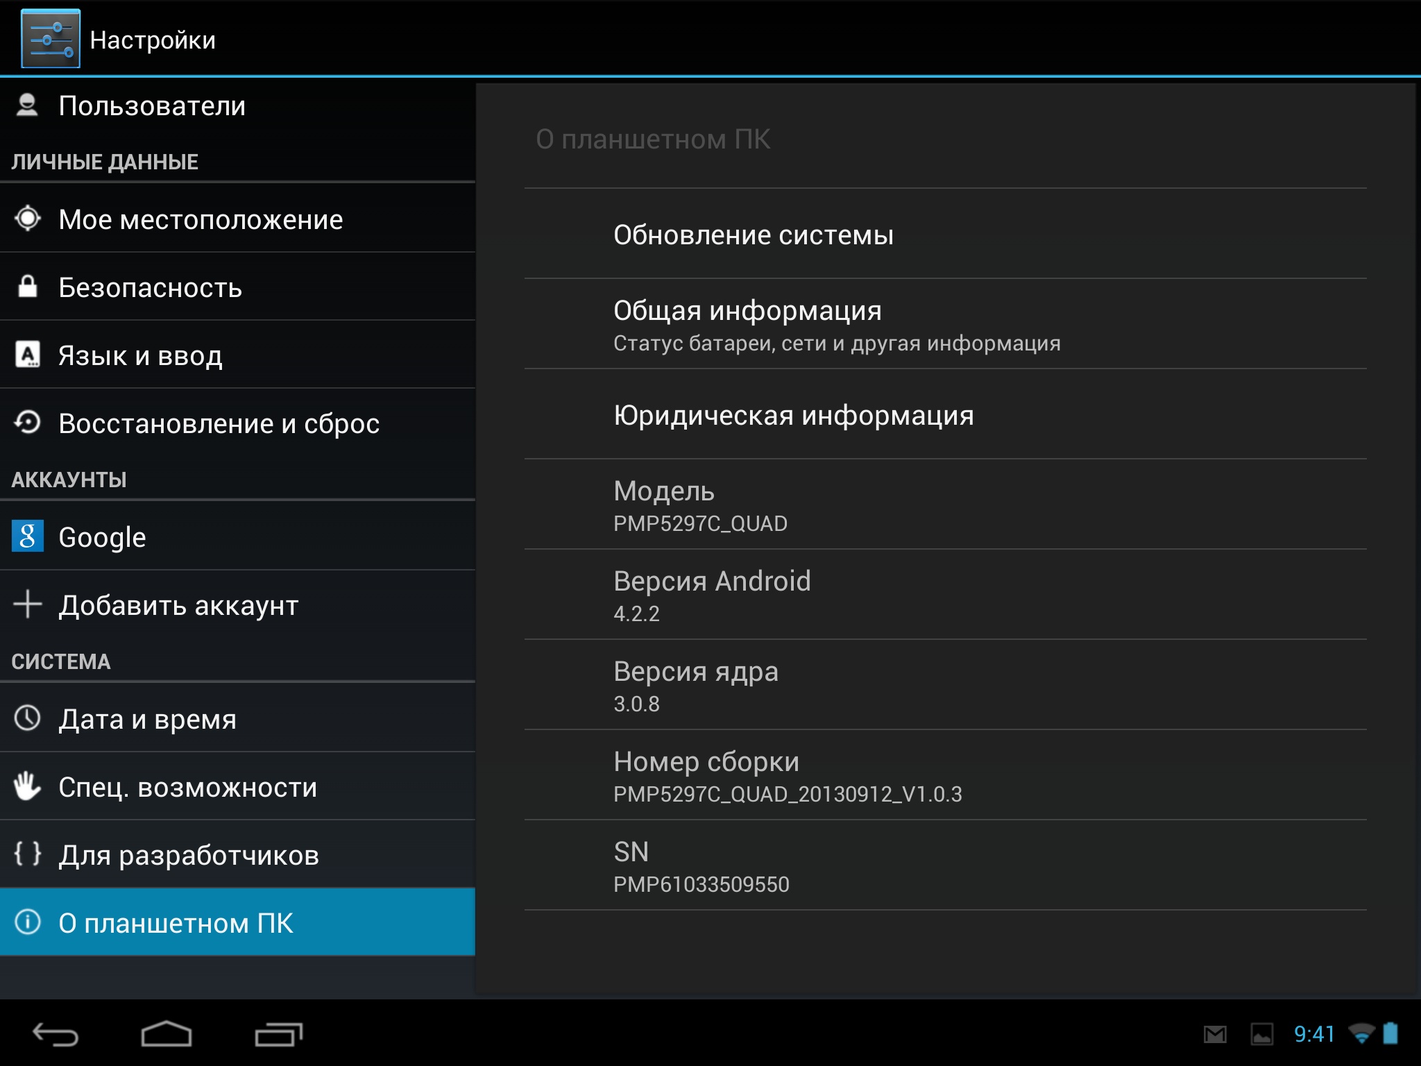Tap the Wi-Fi signal status icon

click(x=1361, y=1034)
